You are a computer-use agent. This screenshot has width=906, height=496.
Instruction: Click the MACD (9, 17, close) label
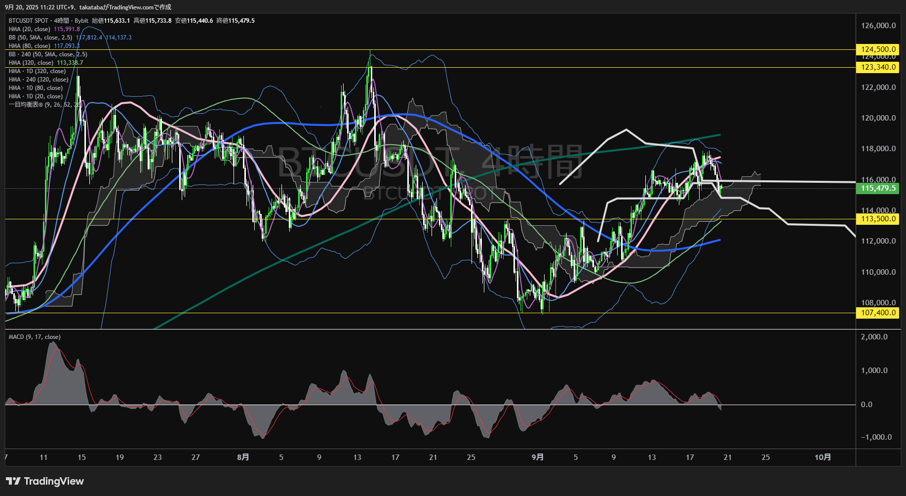tap(35, 337)
